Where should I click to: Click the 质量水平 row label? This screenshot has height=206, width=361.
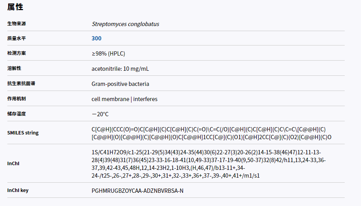[x=17, y=38]
